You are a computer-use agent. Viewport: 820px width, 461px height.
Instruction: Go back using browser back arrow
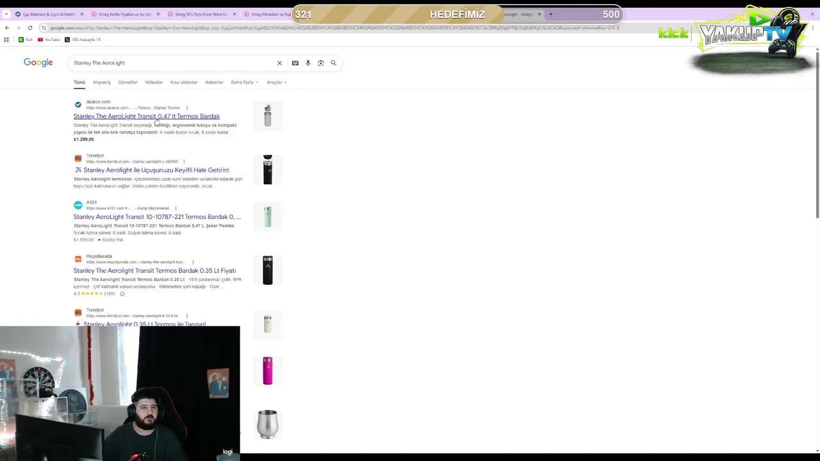[7, 28]
